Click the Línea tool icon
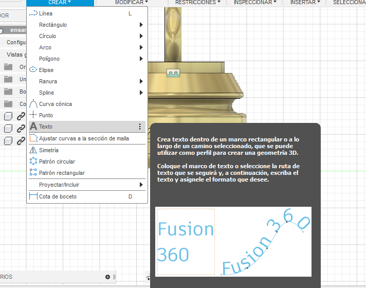 (33, 13)
